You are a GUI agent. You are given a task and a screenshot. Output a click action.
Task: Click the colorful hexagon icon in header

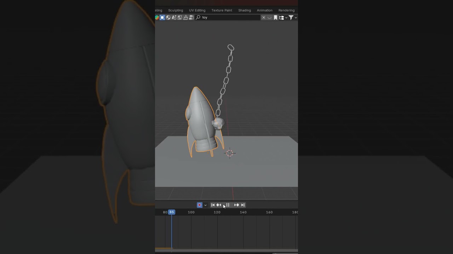pyautogui.click(x=157, y=17)
